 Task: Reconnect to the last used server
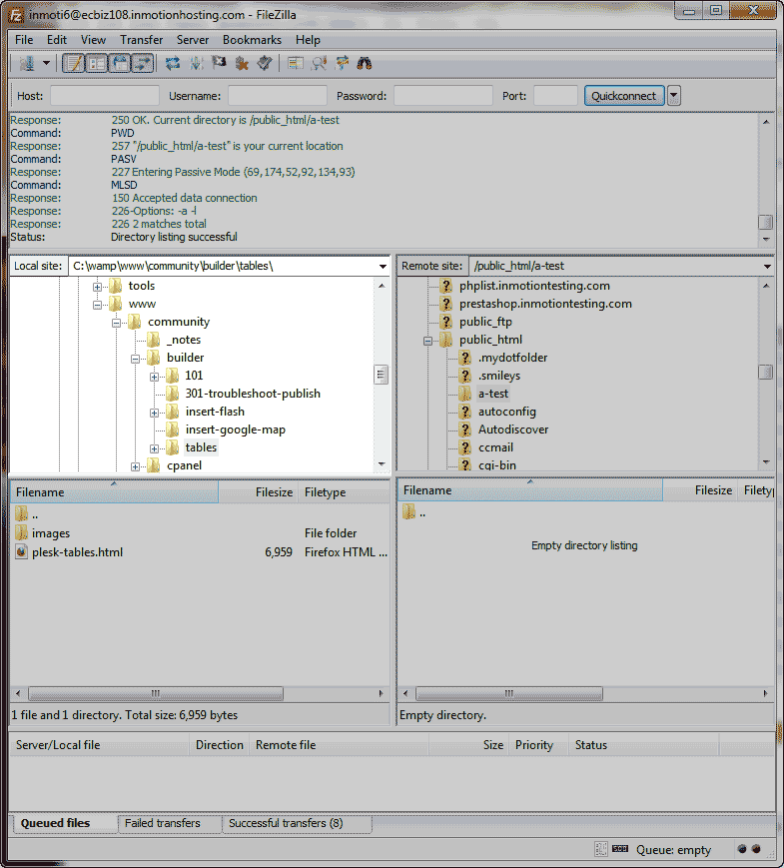(x=265, y=63)
